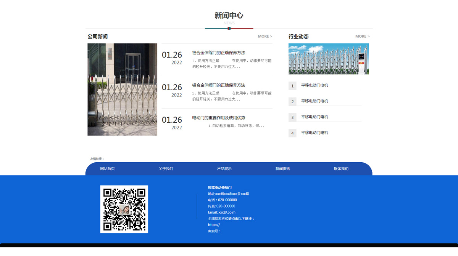This screenshot has width=458, height=256.
Task: Go to 网站首页 in footer navigation
Action: click(x=107, y=169)
